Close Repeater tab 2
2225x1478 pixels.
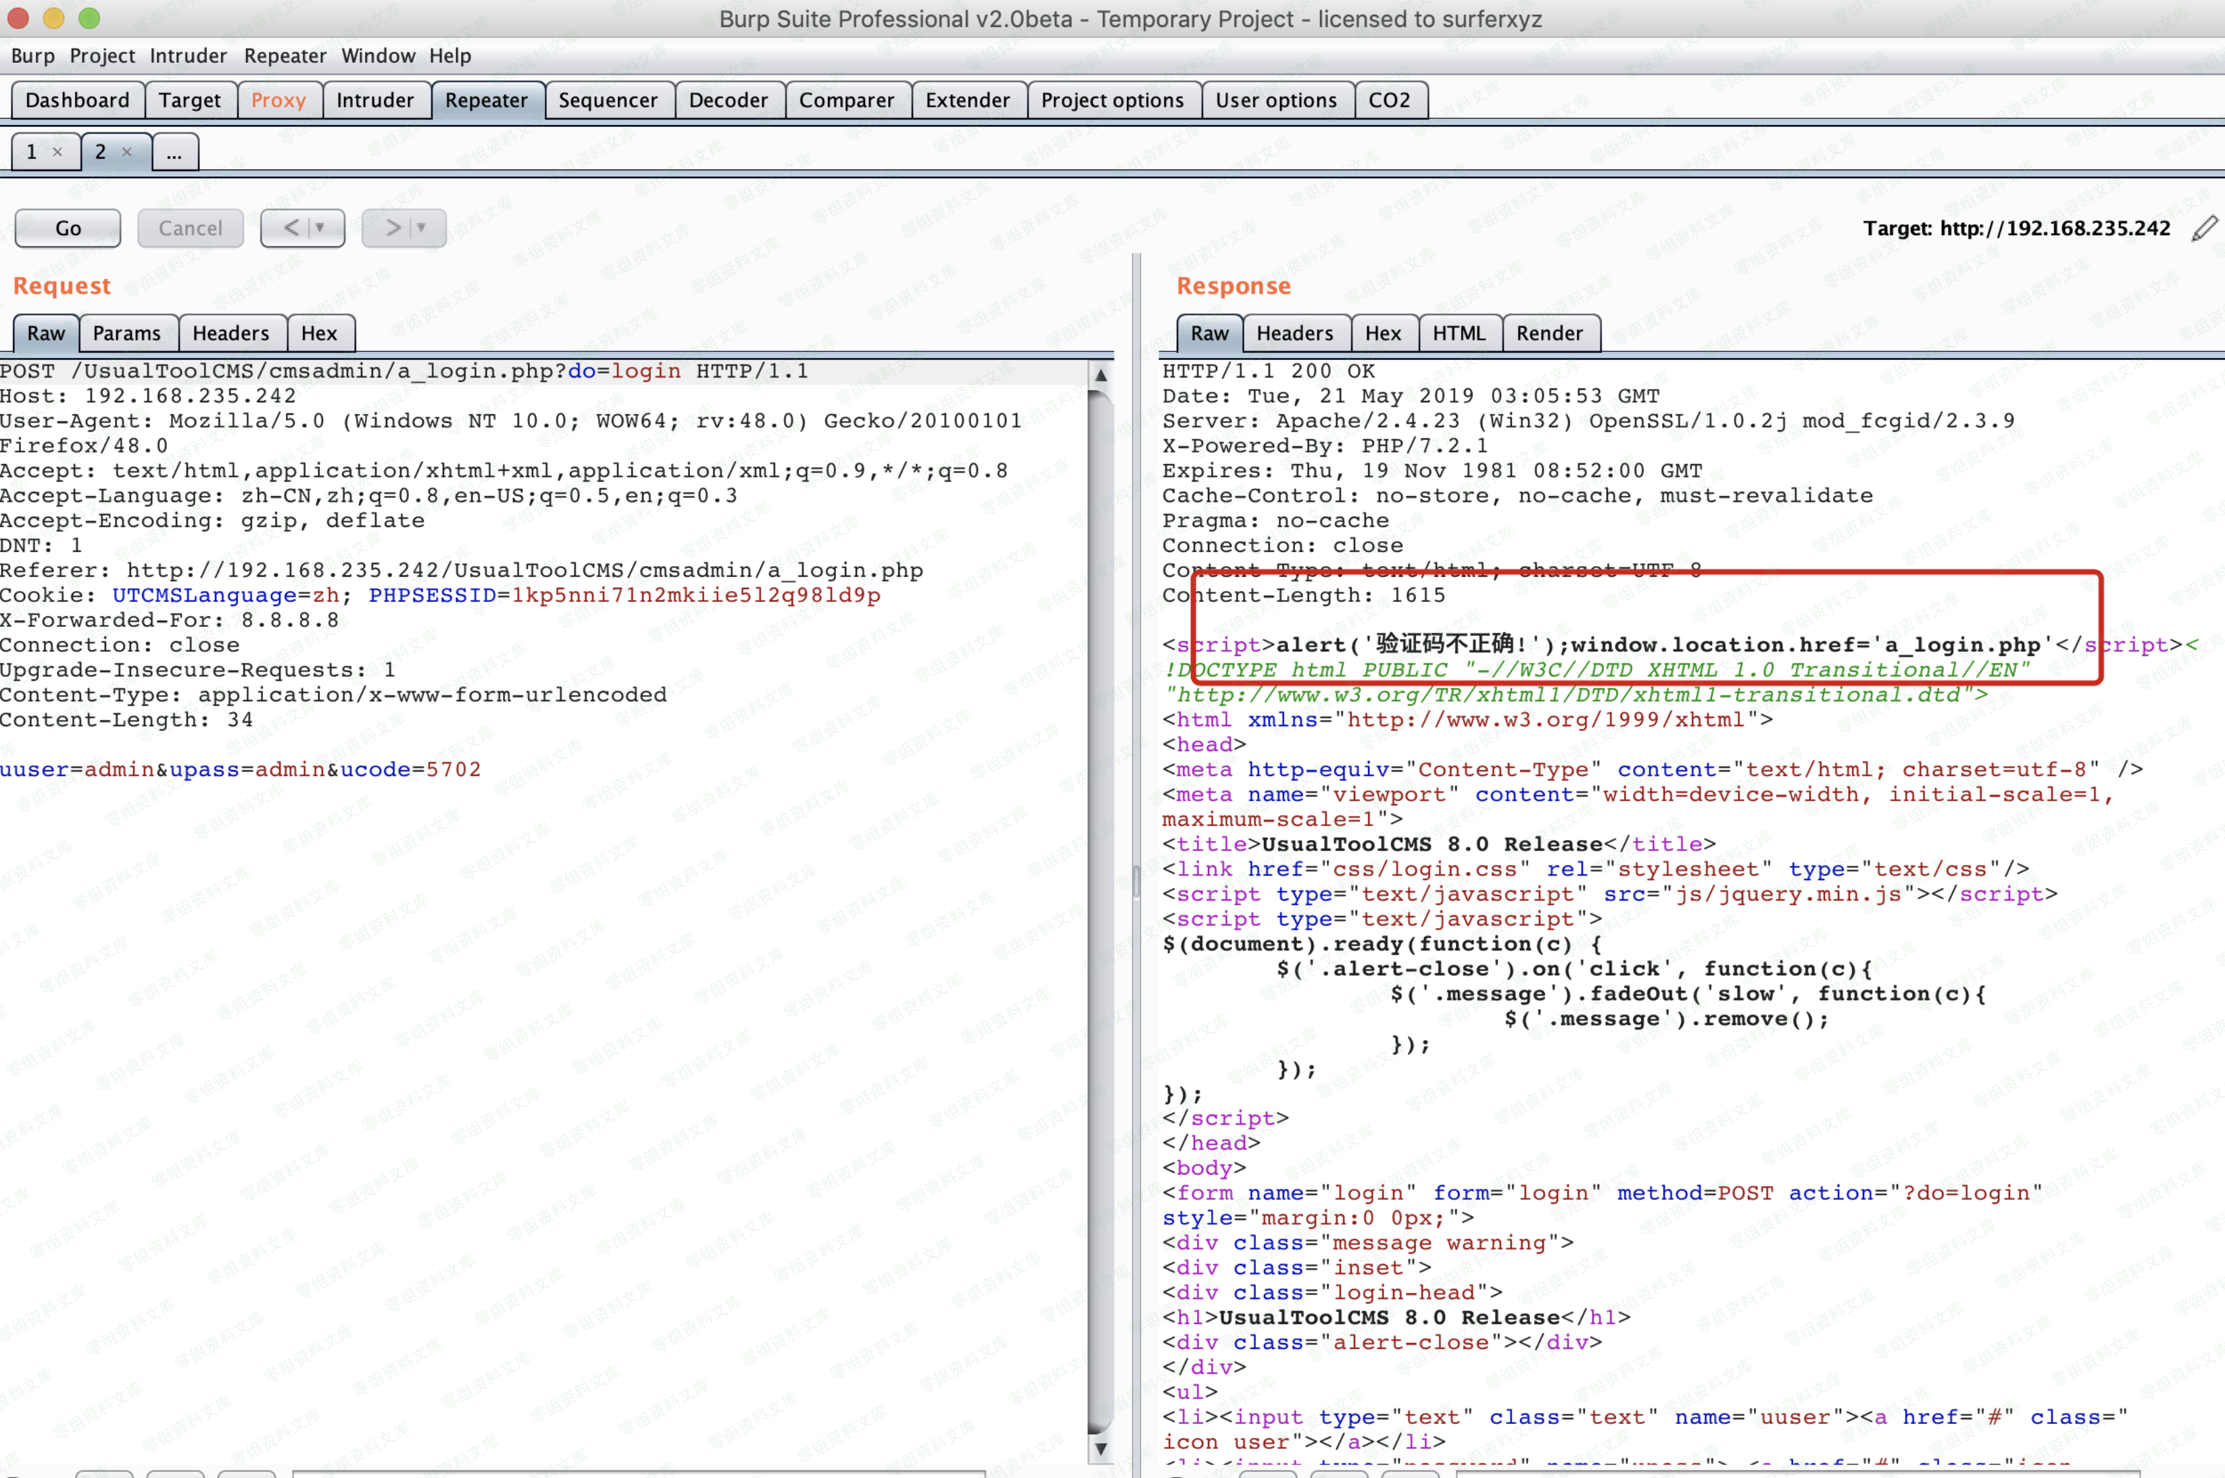pyautogui.click(x=127, y=152)
